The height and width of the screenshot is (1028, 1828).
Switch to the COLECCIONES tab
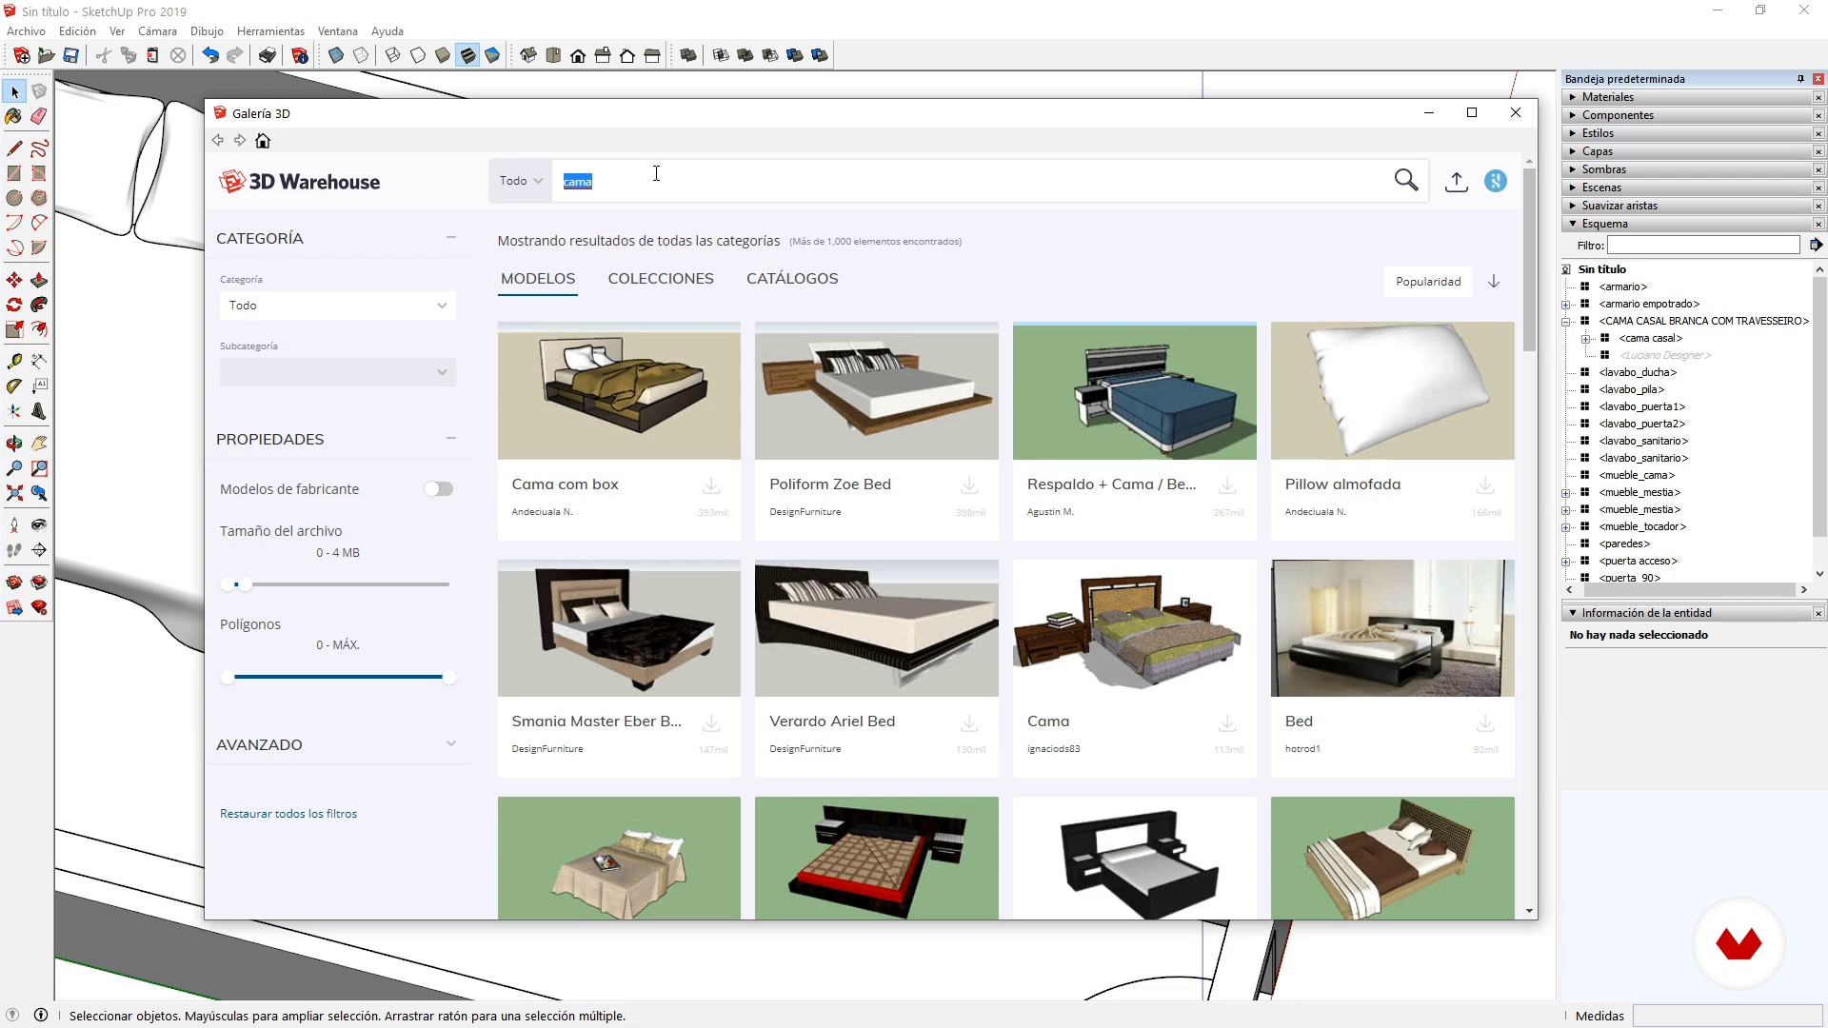click(x=661, y=279)
